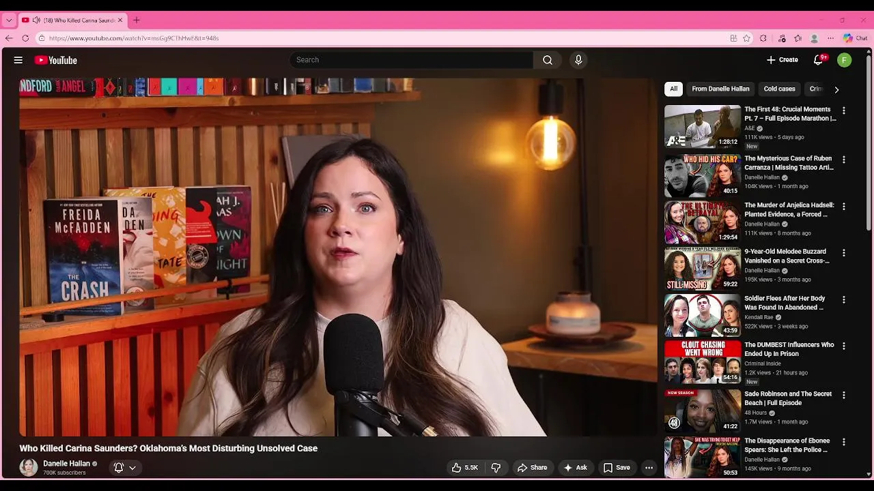This screenshot has width=874, height=491.
Task: Open the tab actions dropdown
Action: (9, 20)
